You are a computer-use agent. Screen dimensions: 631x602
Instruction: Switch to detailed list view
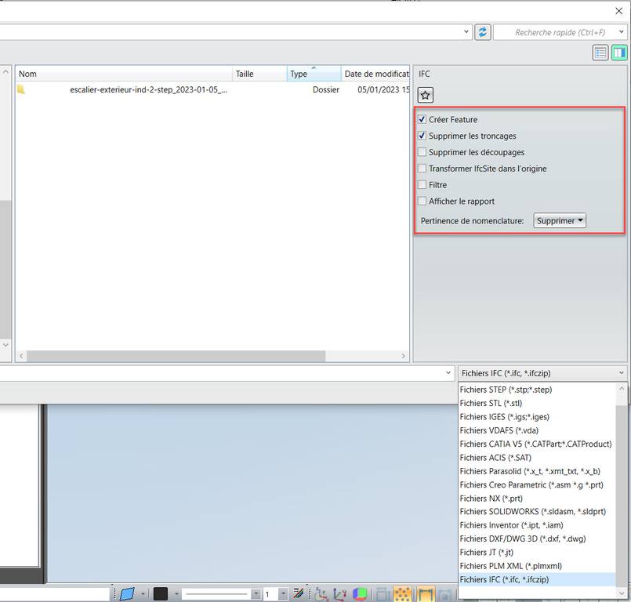(600, 53)
